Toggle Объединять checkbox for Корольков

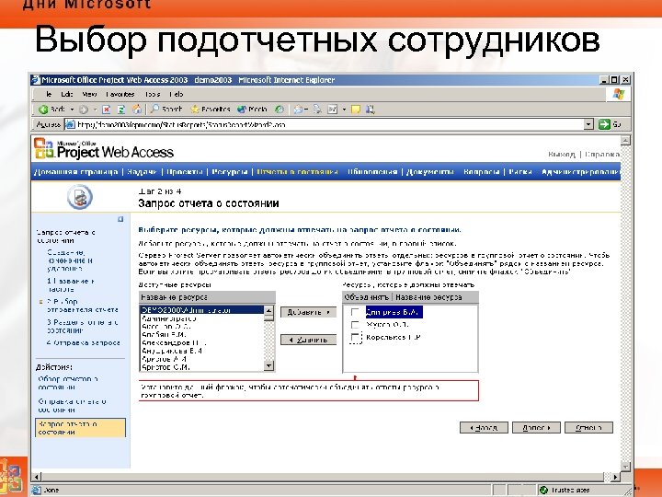[356, 337]
